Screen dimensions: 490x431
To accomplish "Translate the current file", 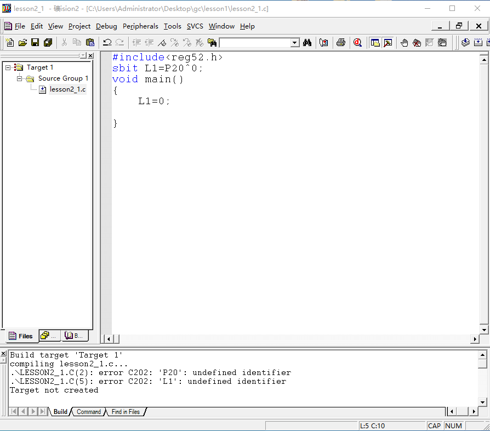I will 465,43.
